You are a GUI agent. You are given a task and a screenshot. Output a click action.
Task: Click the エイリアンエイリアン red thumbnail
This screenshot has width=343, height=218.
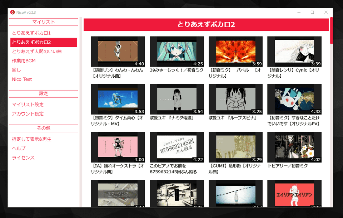(x=294, y=194)
